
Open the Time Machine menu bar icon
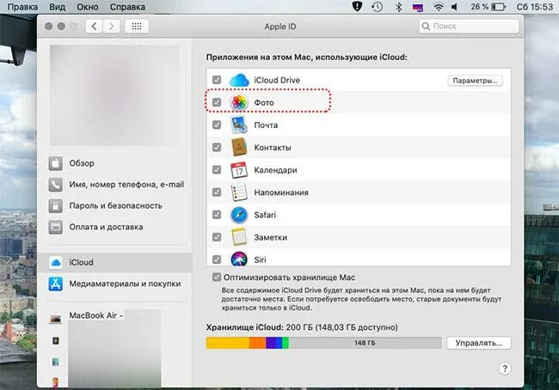click(378, 7)
